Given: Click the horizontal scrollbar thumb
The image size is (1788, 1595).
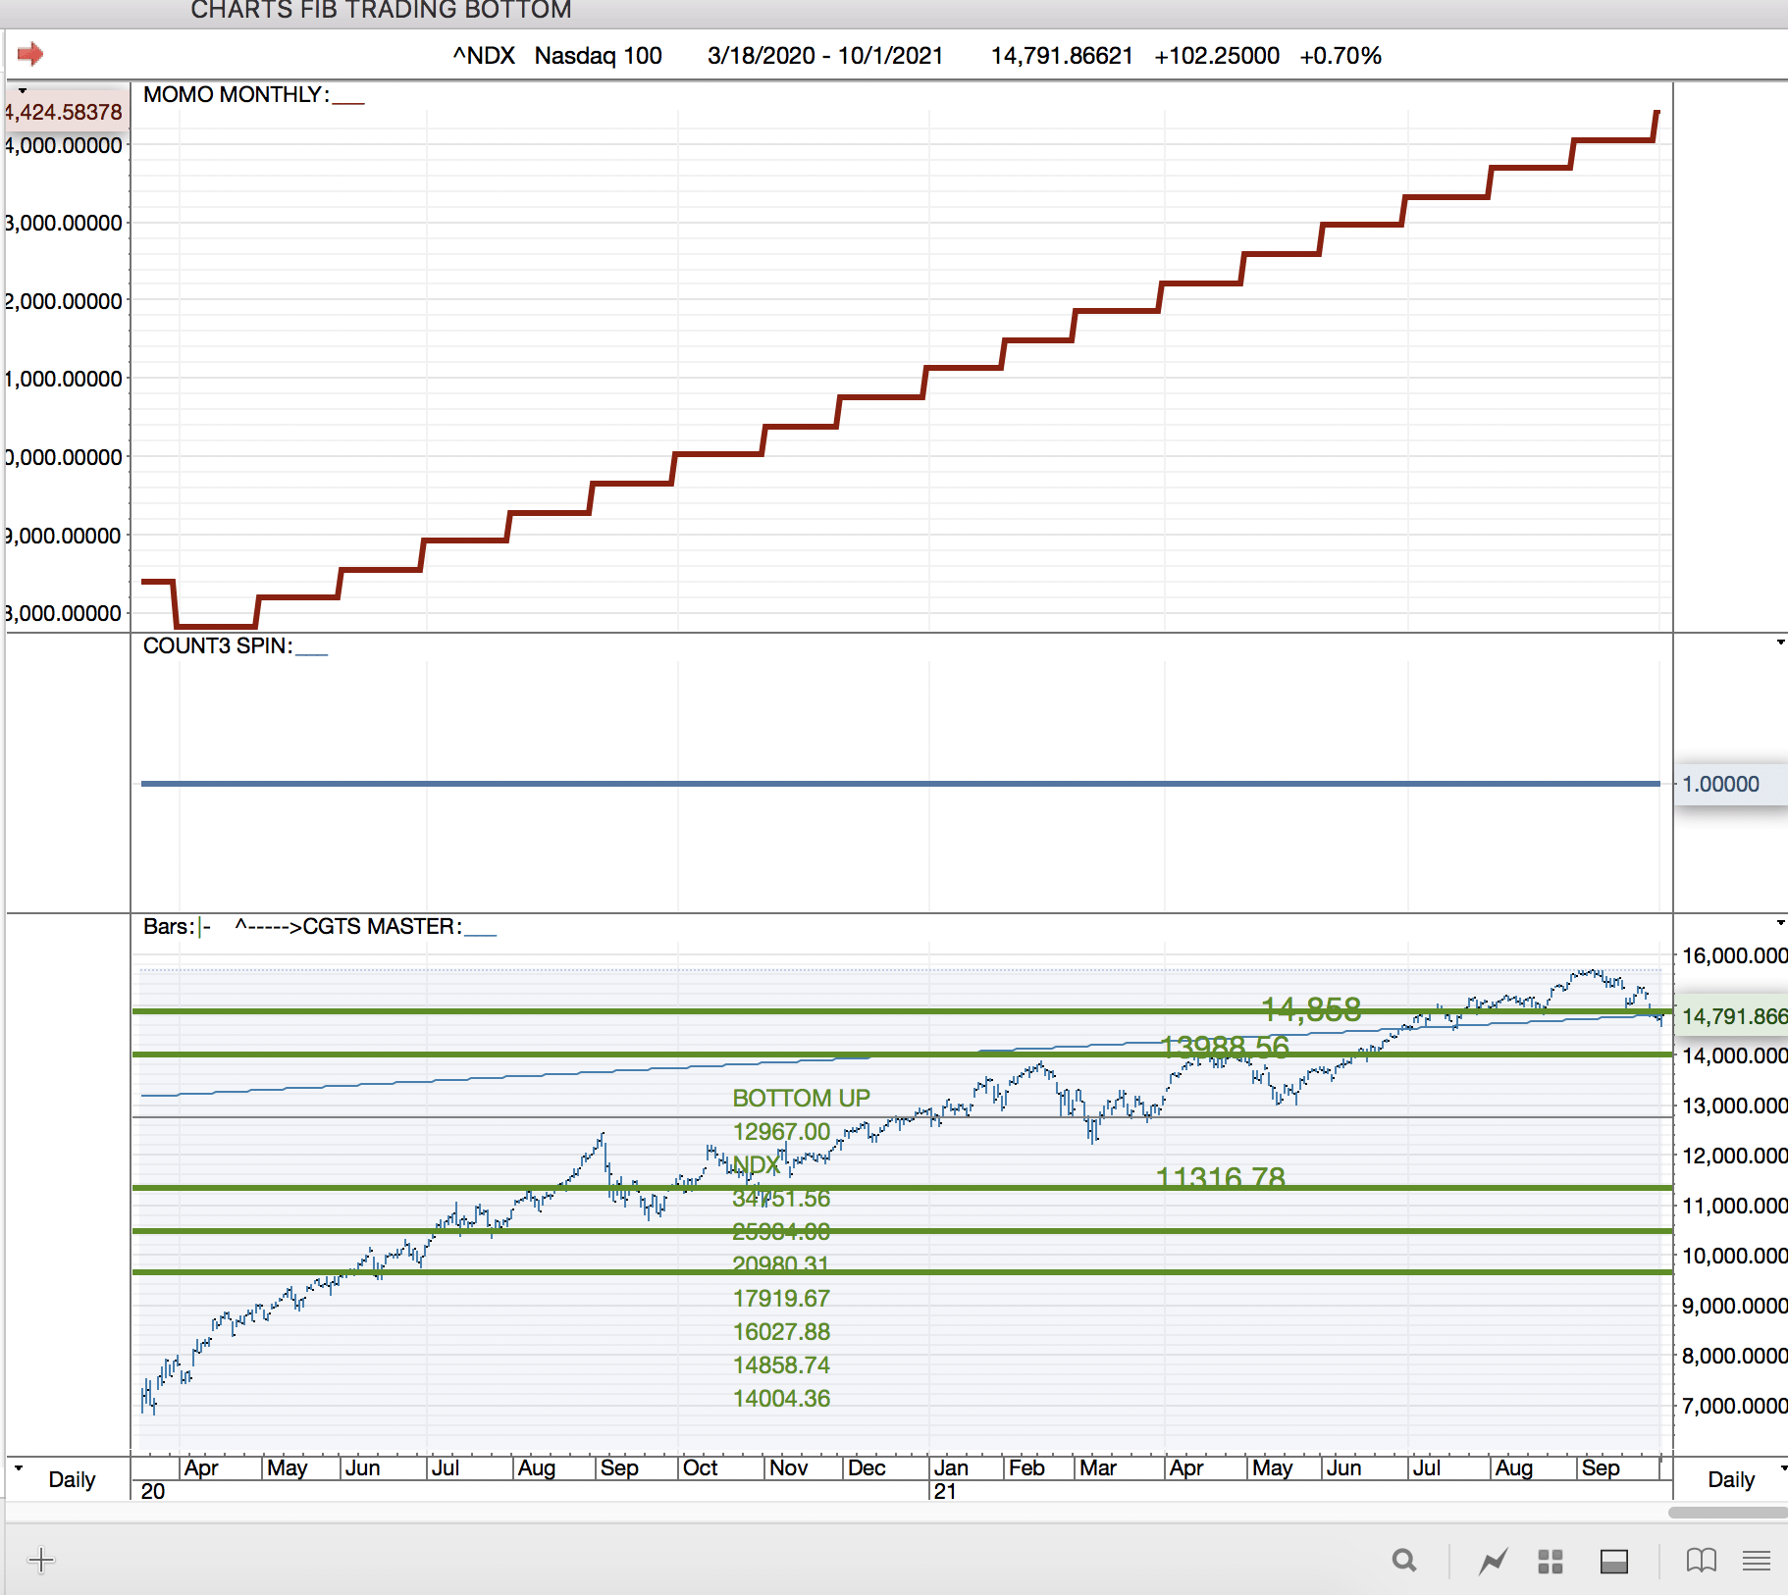Looking at the screenshot, I should pos(1727,1513).
